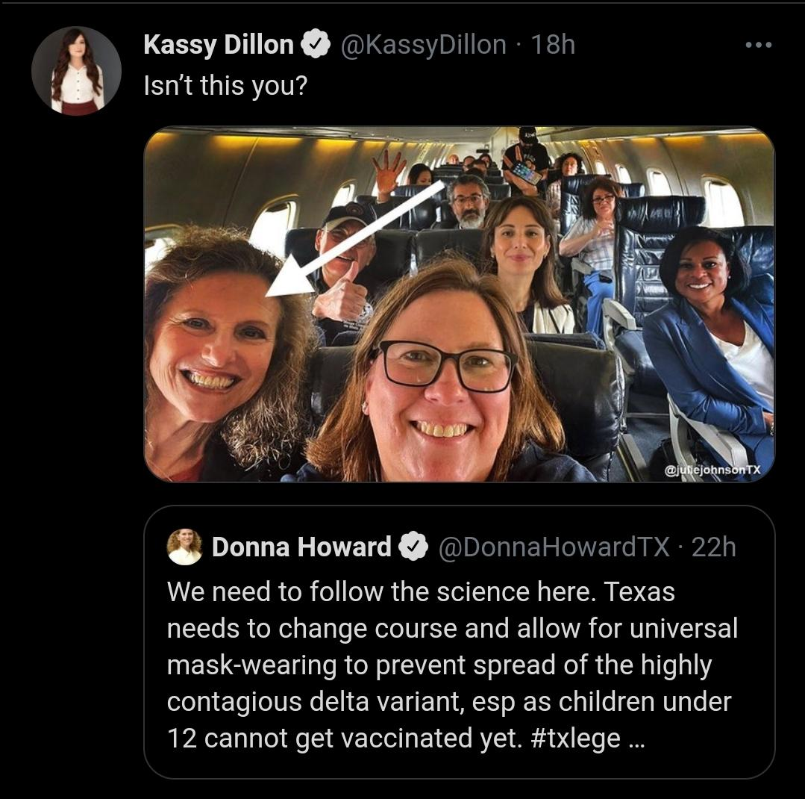Click the raised hand in the photo
Screen dimensions: 805x799
(389, 171)
